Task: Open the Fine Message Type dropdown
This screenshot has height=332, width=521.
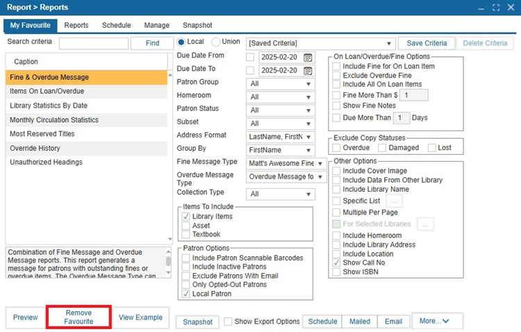Action: coord(286,163)
